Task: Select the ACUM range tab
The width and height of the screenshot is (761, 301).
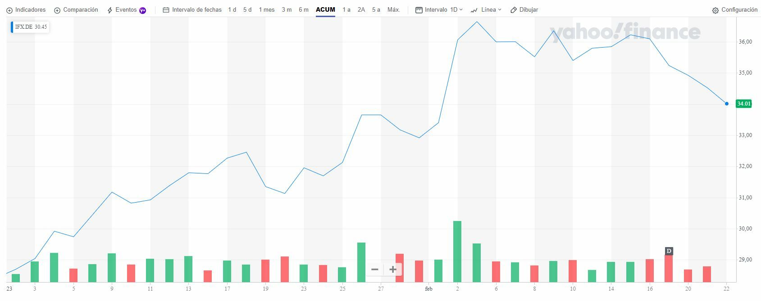Action: 325,10
